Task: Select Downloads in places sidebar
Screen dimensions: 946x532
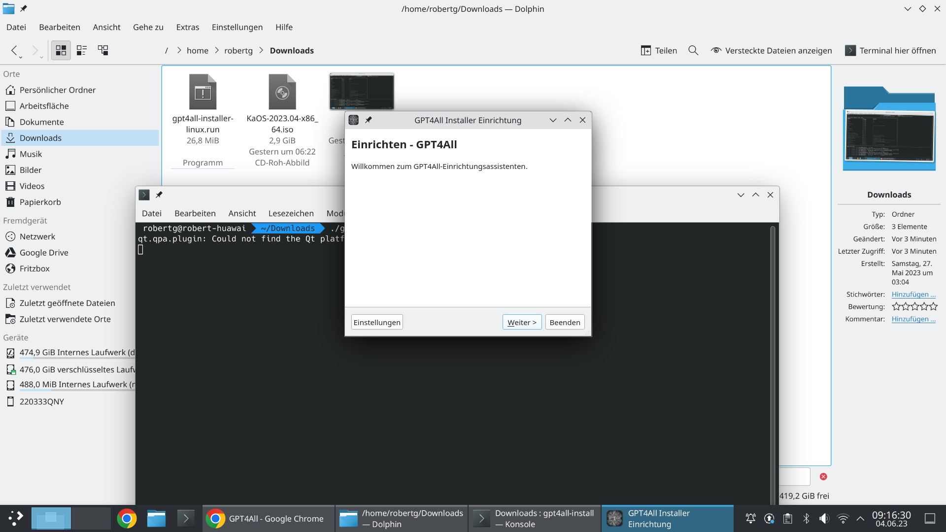Action: pos(80,138)
